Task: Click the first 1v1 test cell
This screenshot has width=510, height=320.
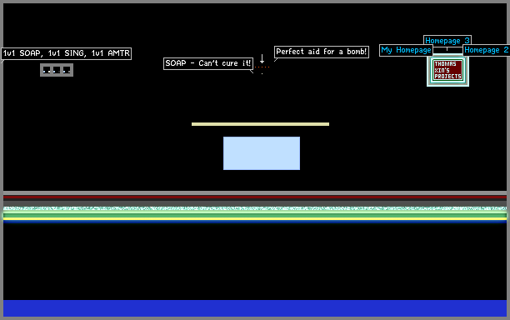Action: coord(47,70)
